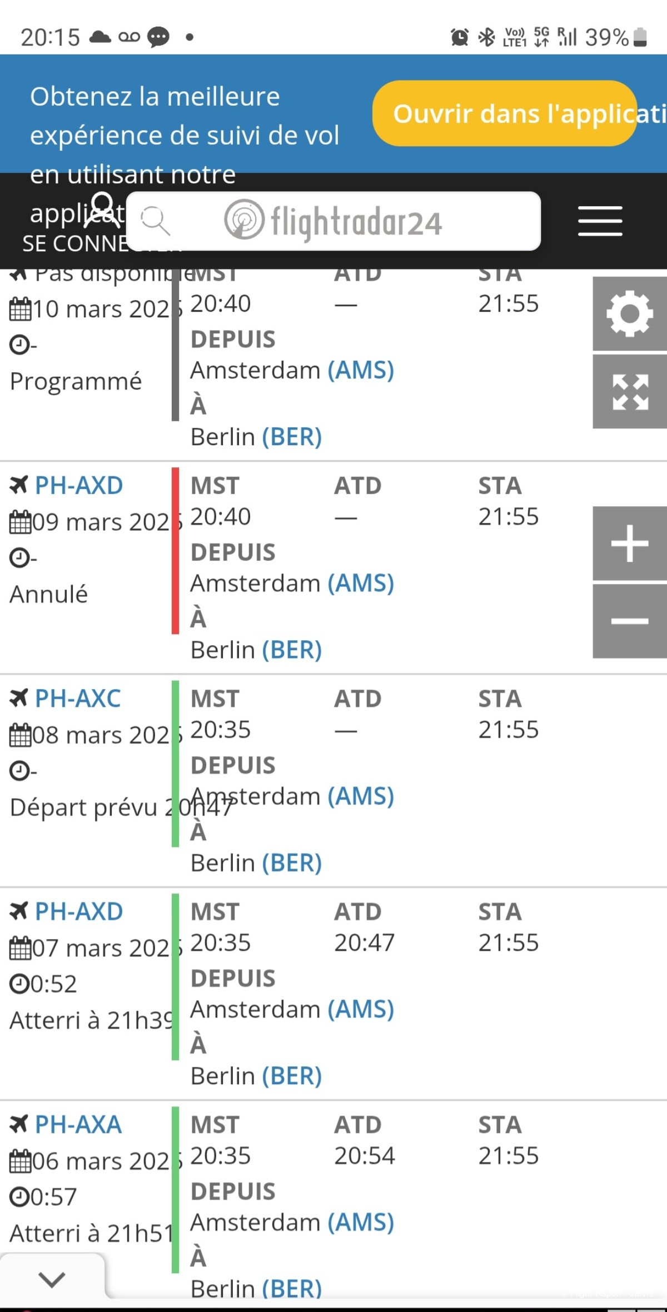Focus the flightradar24 search field
Screen dimensions: 667x1312
click(333, 221)
